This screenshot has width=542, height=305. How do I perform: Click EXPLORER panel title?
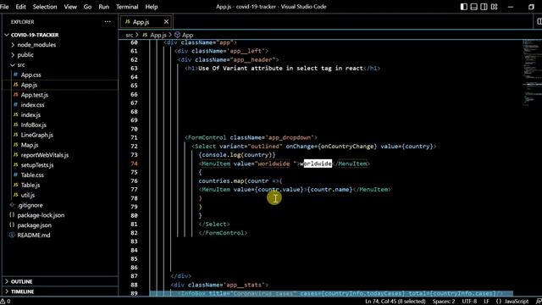[23, 22]
